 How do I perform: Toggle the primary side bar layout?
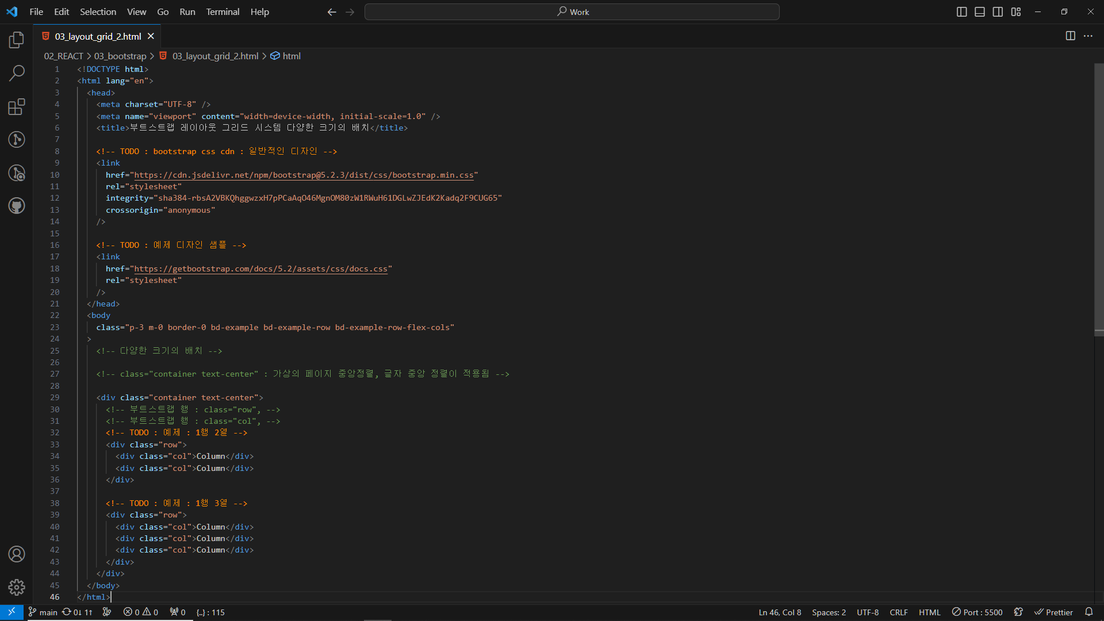[x=961, y=12]
